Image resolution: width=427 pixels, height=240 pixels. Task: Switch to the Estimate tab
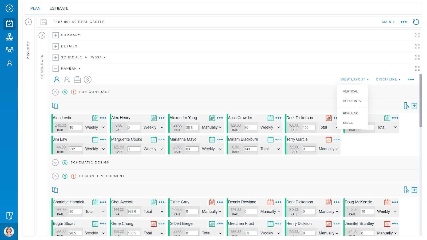click(59, 8)
